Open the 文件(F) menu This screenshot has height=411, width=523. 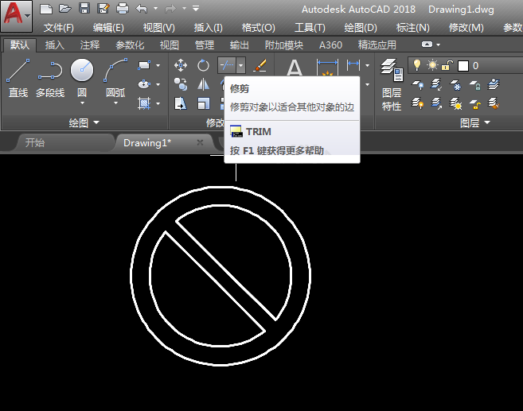[x=59, y=28]
